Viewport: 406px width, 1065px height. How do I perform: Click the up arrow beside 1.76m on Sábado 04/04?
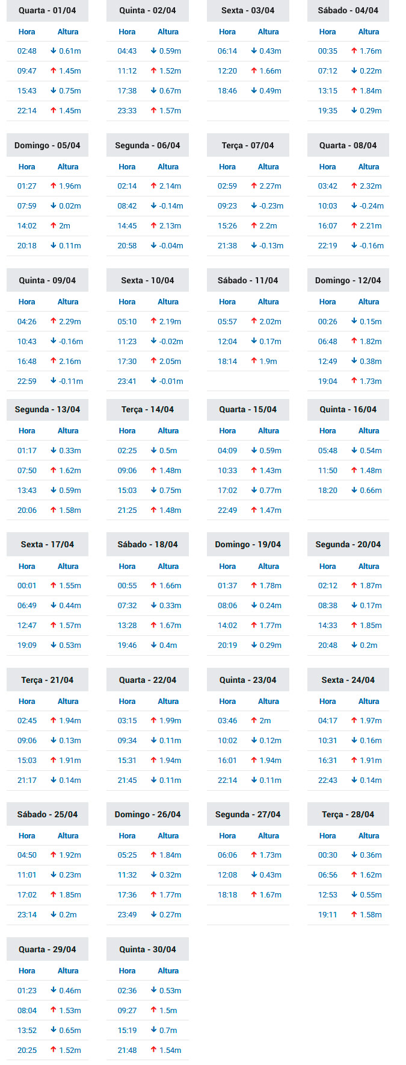354,51
